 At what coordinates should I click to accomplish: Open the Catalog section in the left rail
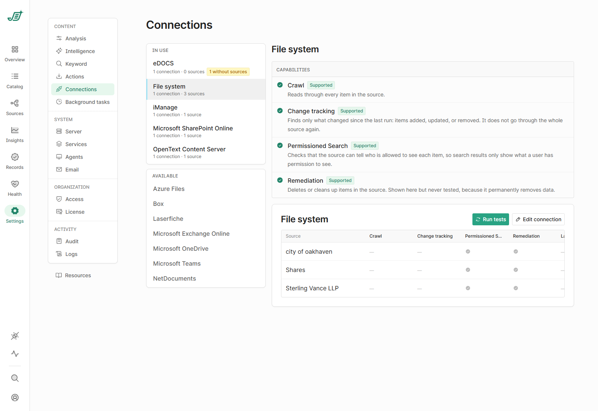15,81
